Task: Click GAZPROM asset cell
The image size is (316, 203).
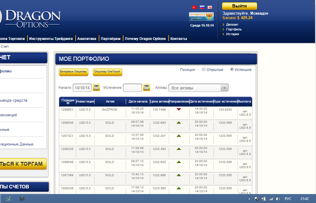Action: 110,109
